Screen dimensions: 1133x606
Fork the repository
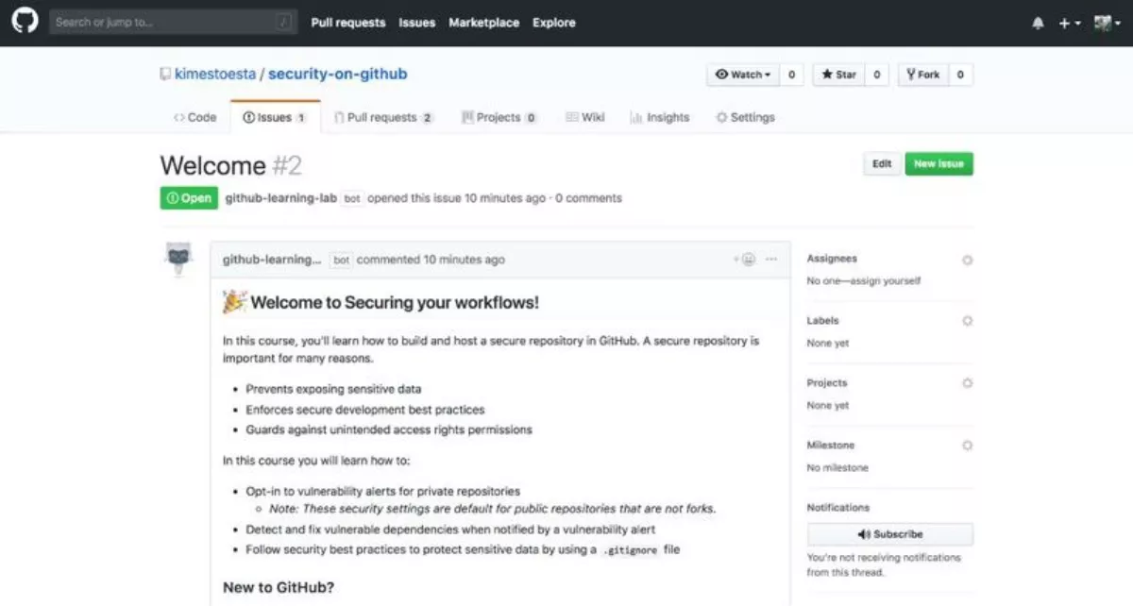(x=922, y=75)
